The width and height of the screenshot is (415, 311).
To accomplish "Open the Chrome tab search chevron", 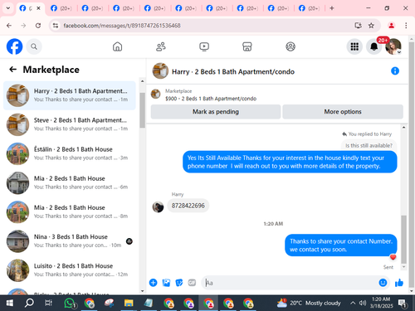I will (8, 8).
